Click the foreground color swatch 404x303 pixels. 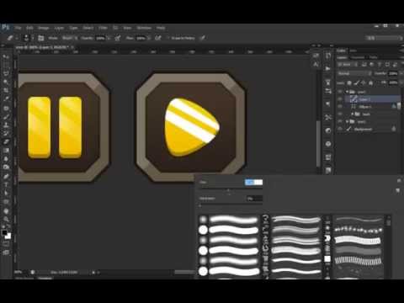[4, 233]
